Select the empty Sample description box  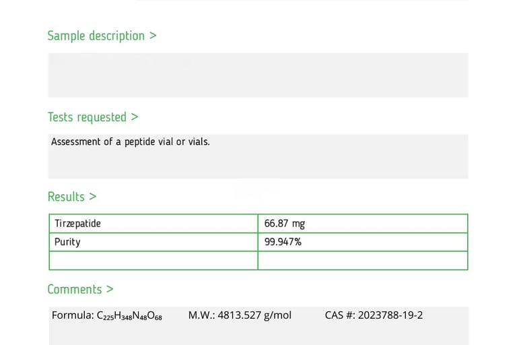point(258,75)
